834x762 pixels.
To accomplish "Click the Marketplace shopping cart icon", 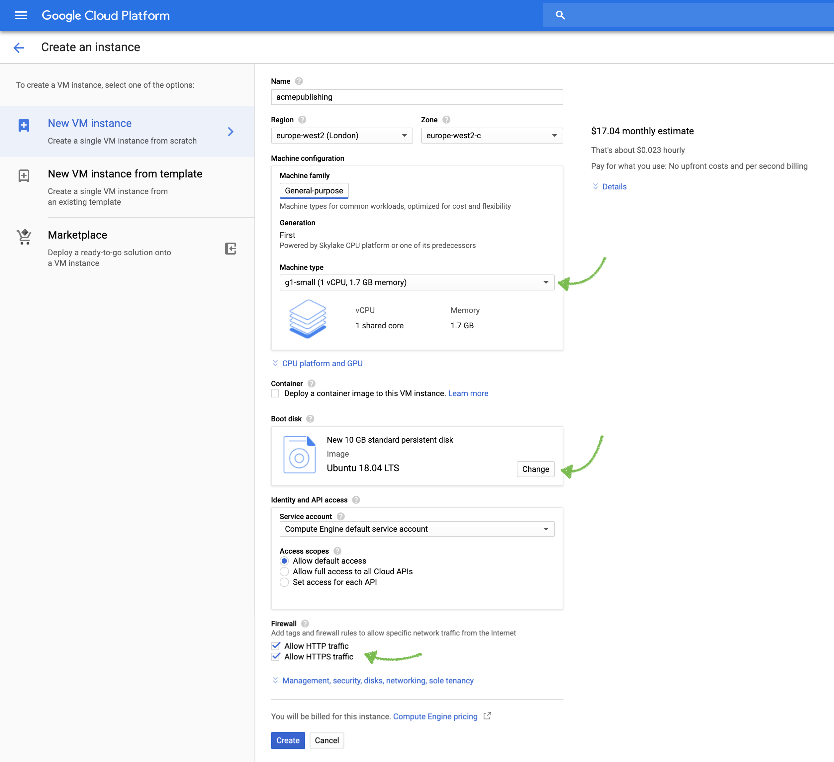I will [x=24, y=237].
